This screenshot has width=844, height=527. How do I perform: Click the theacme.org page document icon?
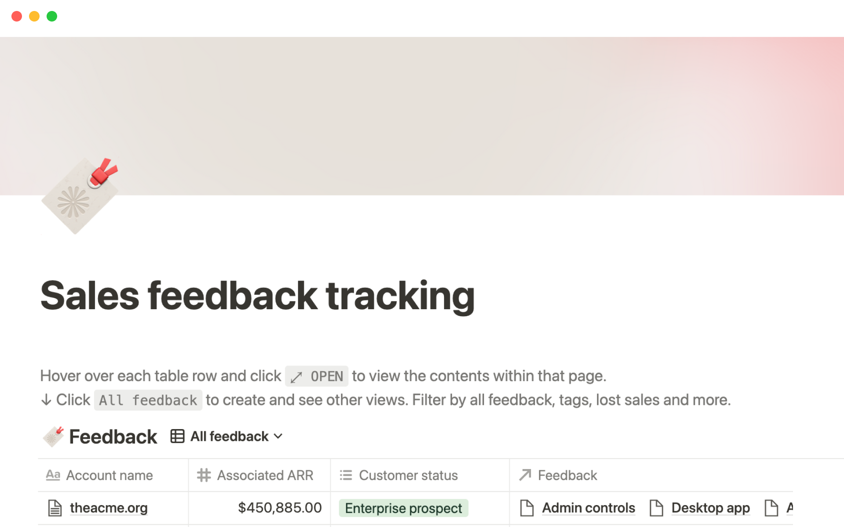(55, 508)
